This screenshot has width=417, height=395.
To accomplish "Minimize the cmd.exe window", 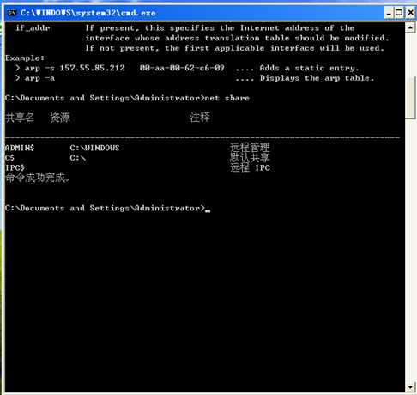I will tap(389, 13).
